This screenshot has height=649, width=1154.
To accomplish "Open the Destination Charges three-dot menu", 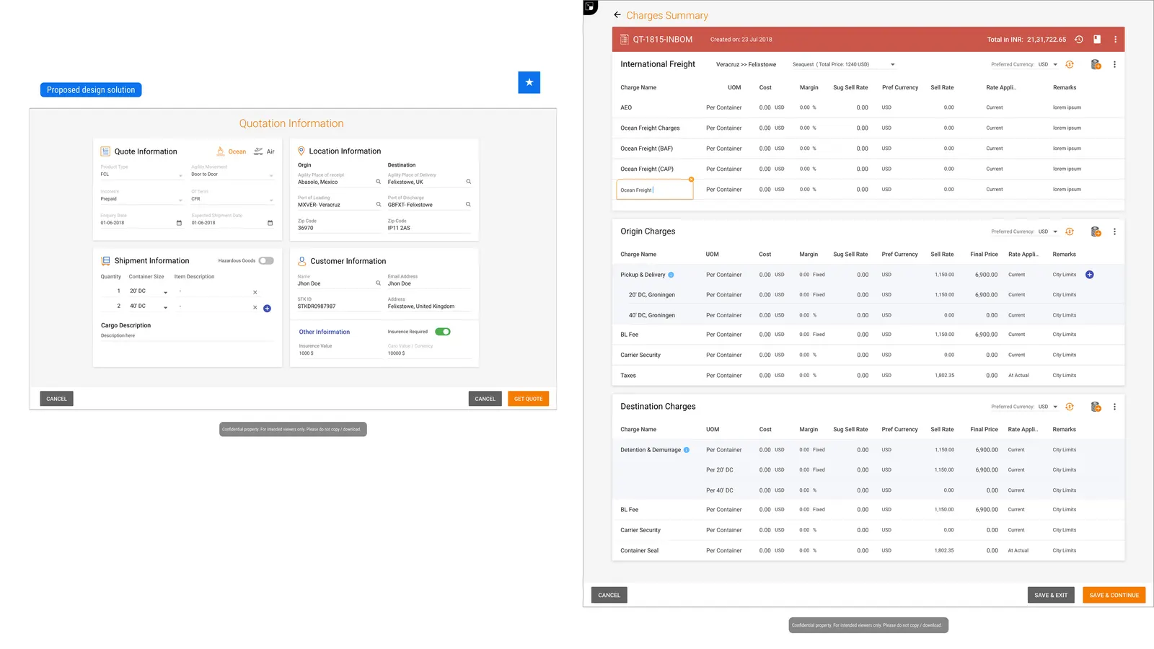I will 1114,407.
